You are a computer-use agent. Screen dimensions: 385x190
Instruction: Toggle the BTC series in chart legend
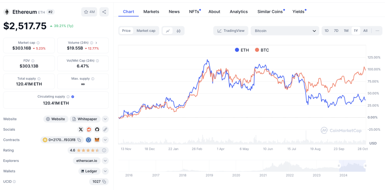tap(262, 50)
